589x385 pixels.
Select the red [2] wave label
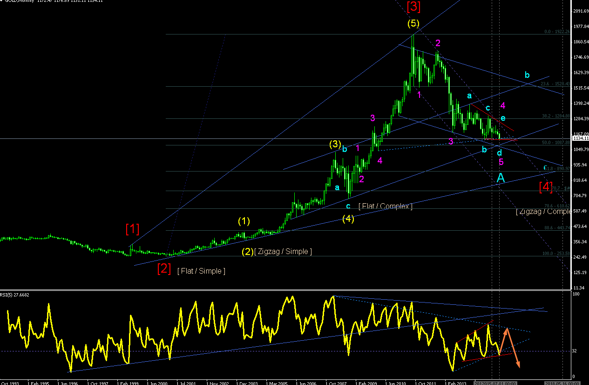164,269
